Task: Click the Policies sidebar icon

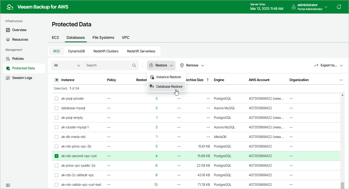Action: (x=8, y=59)
